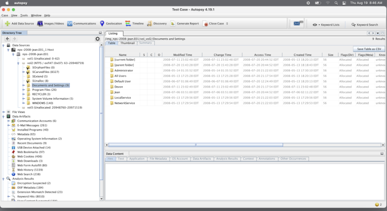Select the Devon row in table

pos(245,87)
